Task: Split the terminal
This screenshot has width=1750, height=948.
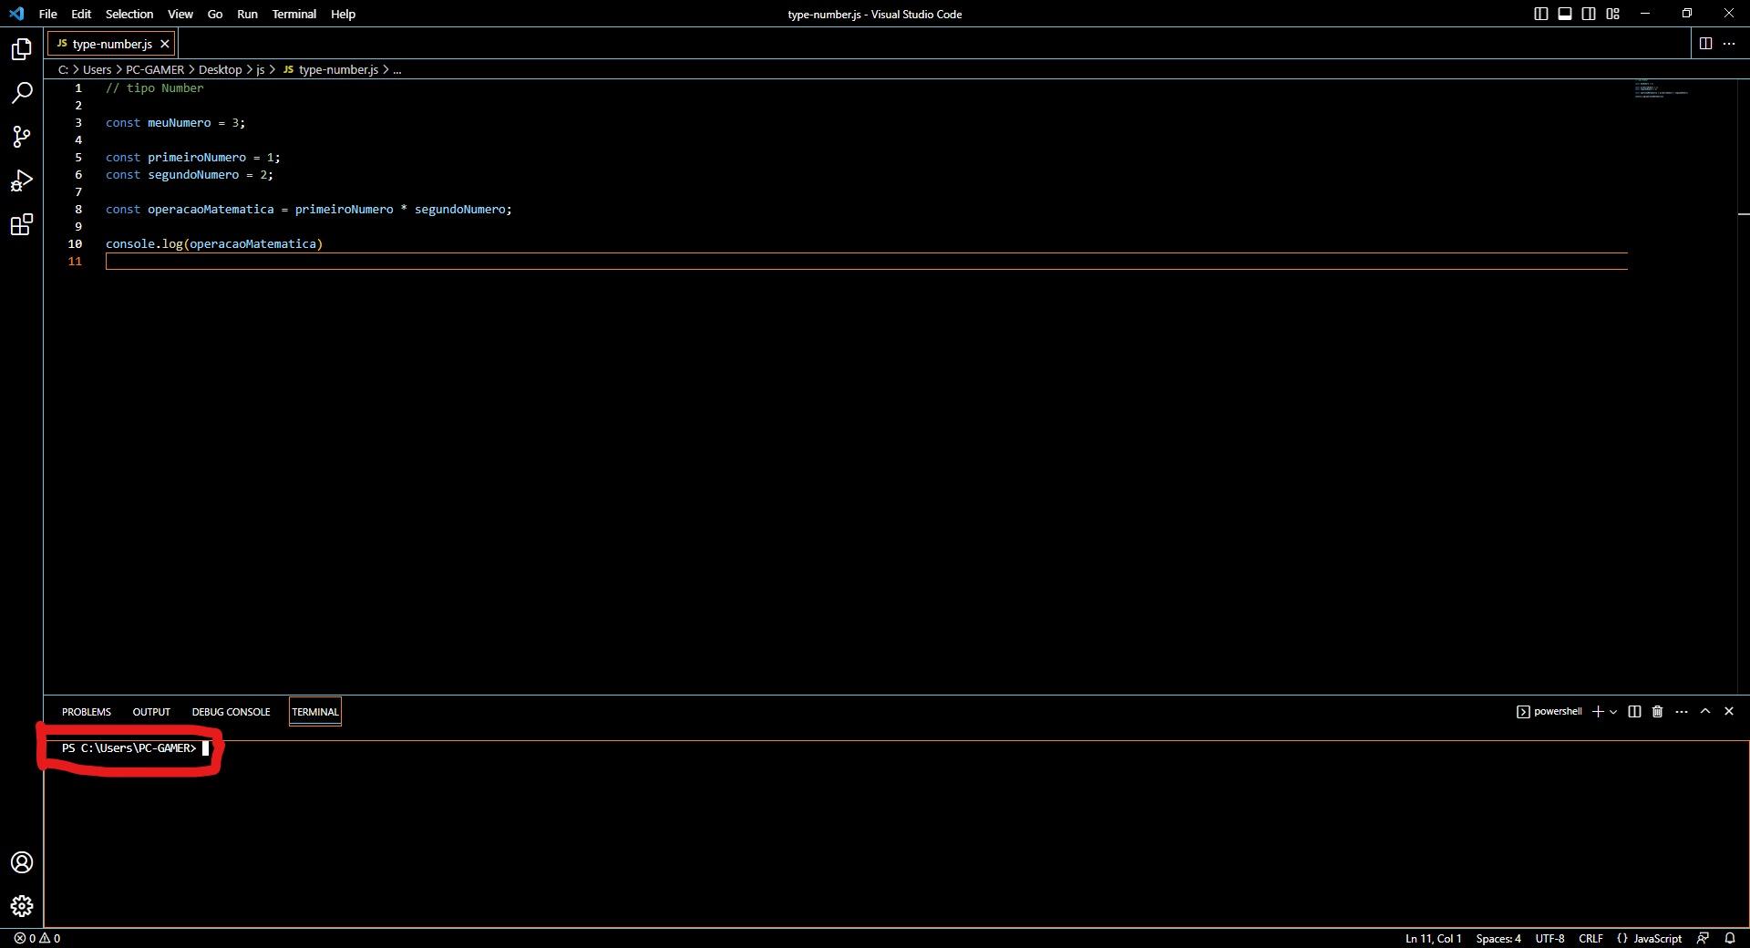Action: (1634, 712)
